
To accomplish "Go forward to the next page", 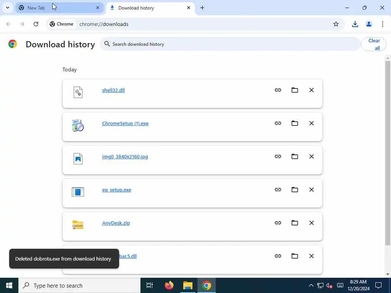I will click(x=22, y=24).
